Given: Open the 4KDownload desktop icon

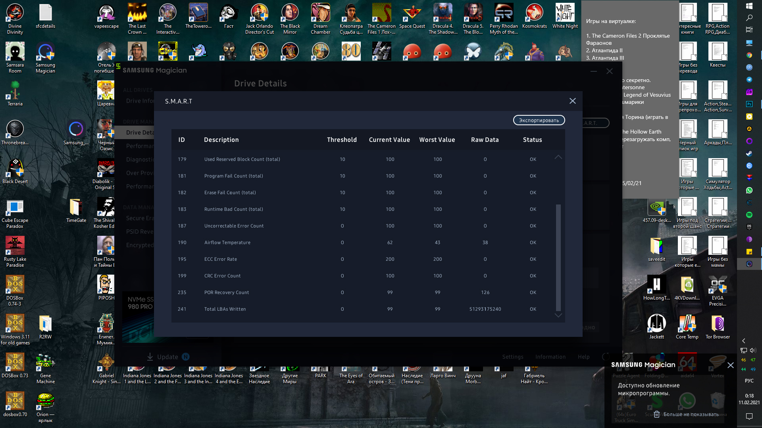Looking at the screenshot, I should pos(687,288).
